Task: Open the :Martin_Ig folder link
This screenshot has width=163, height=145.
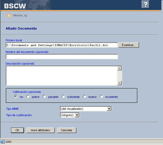Action: (x=20, y=15)
